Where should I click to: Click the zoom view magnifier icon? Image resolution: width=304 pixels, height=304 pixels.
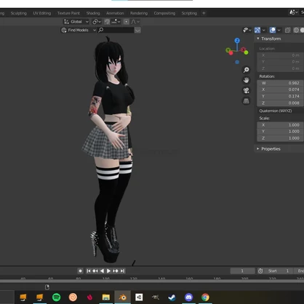click(x=247, y=70)
